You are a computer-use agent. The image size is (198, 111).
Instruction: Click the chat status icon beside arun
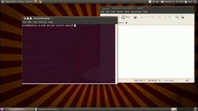[186, 2]
